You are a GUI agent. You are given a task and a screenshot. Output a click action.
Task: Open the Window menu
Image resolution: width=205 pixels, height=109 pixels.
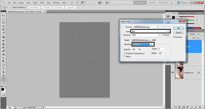click(56, 3)
